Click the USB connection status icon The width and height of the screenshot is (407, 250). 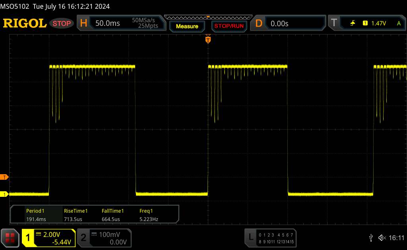(x=371, y=237)
